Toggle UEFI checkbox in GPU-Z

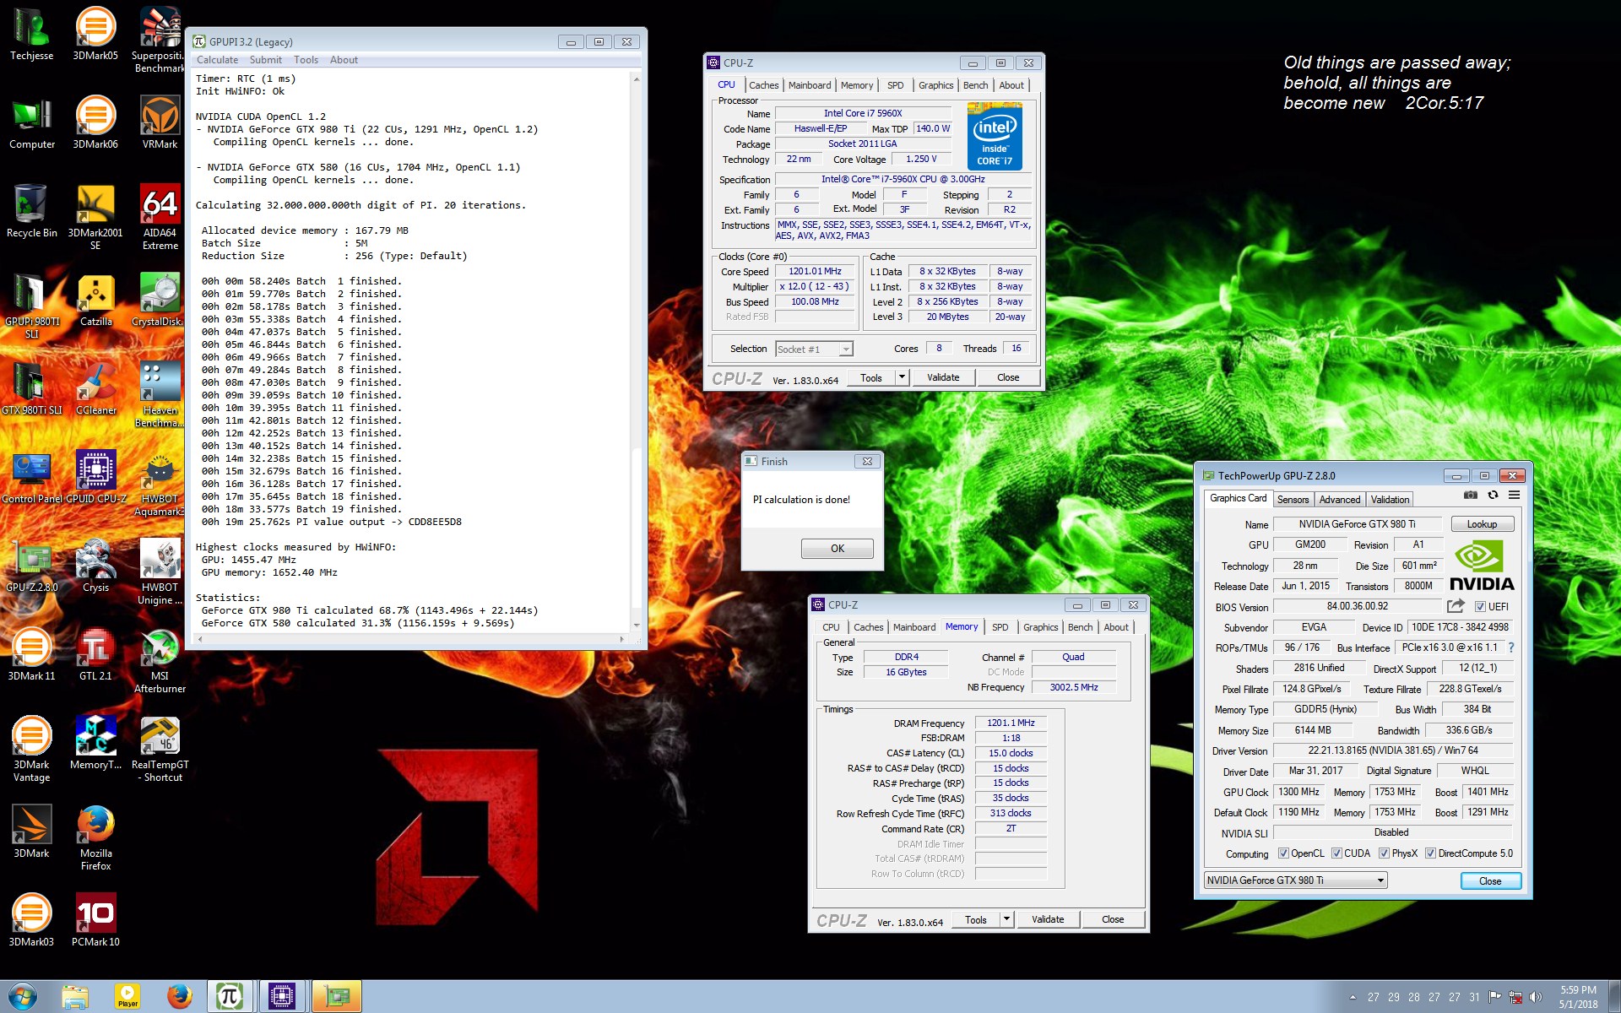click(1480, 607)
